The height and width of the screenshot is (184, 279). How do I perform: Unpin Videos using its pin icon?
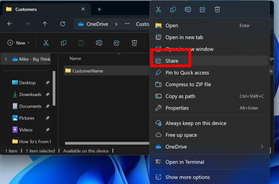tap(48, 130)
